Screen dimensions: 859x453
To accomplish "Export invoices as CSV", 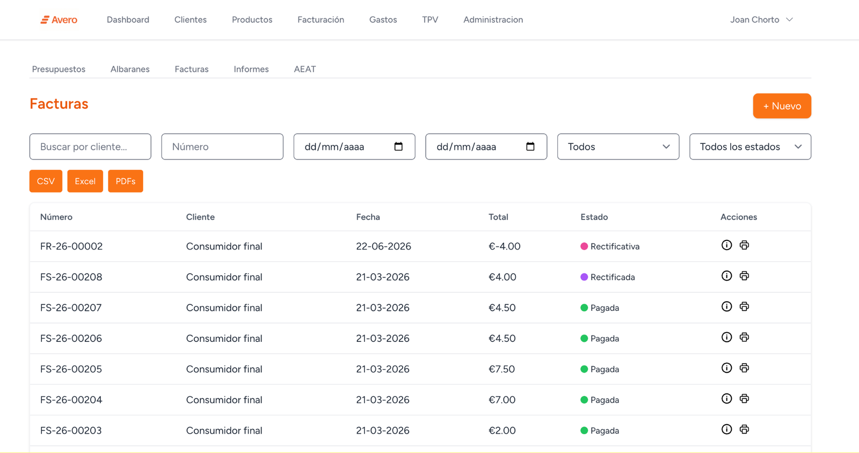I will [46, 181].
